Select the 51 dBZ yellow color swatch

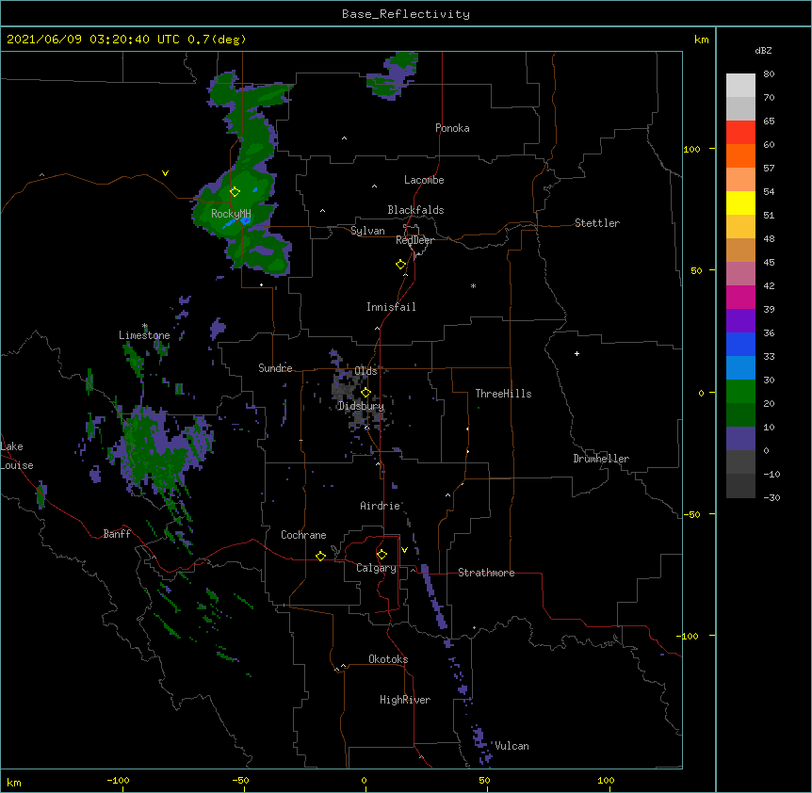[740, 202]
